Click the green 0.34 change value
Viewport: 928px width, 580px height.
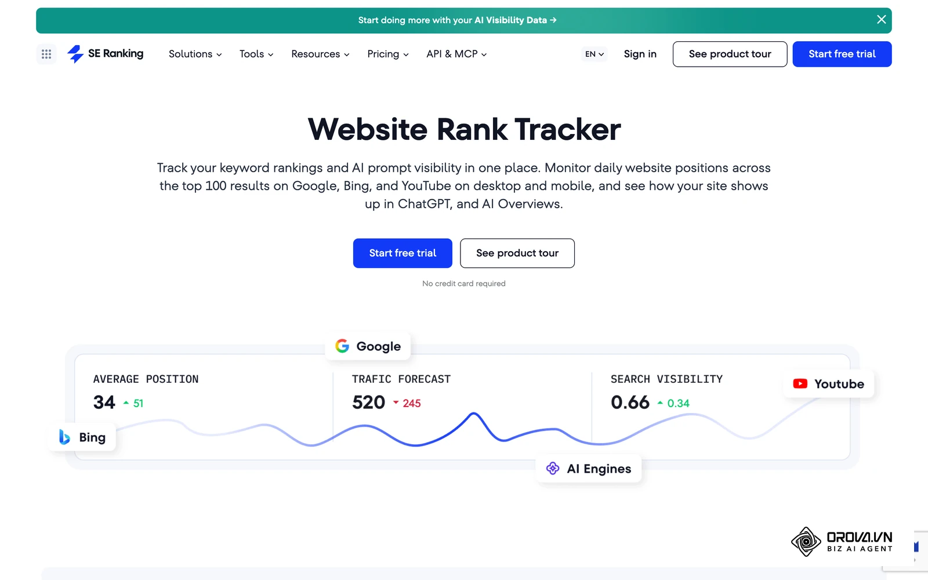click(678, 403)
